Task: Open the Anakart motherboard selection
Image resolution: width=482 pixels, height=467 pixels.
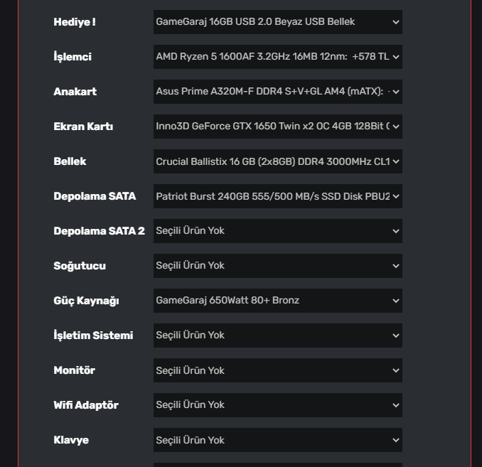Action: (277, 92)
